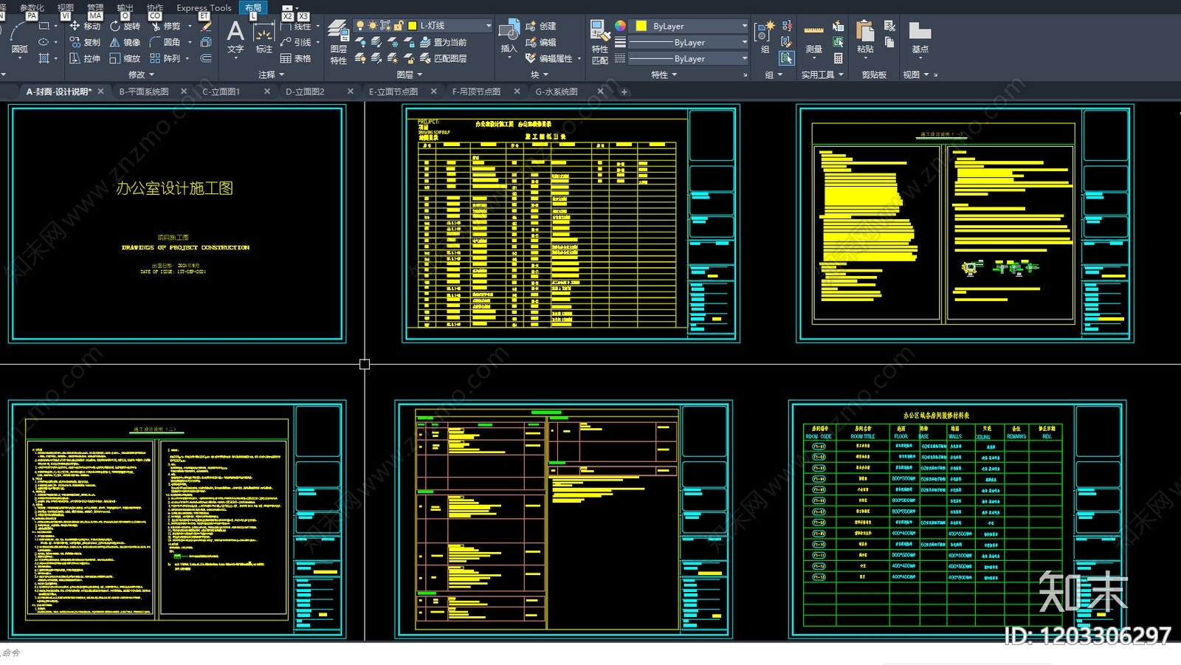Image resolution: width=1181 pixels, height=665 pixels.
Task: Open the Express Tools ribbon tab
Action: [204, 7]
